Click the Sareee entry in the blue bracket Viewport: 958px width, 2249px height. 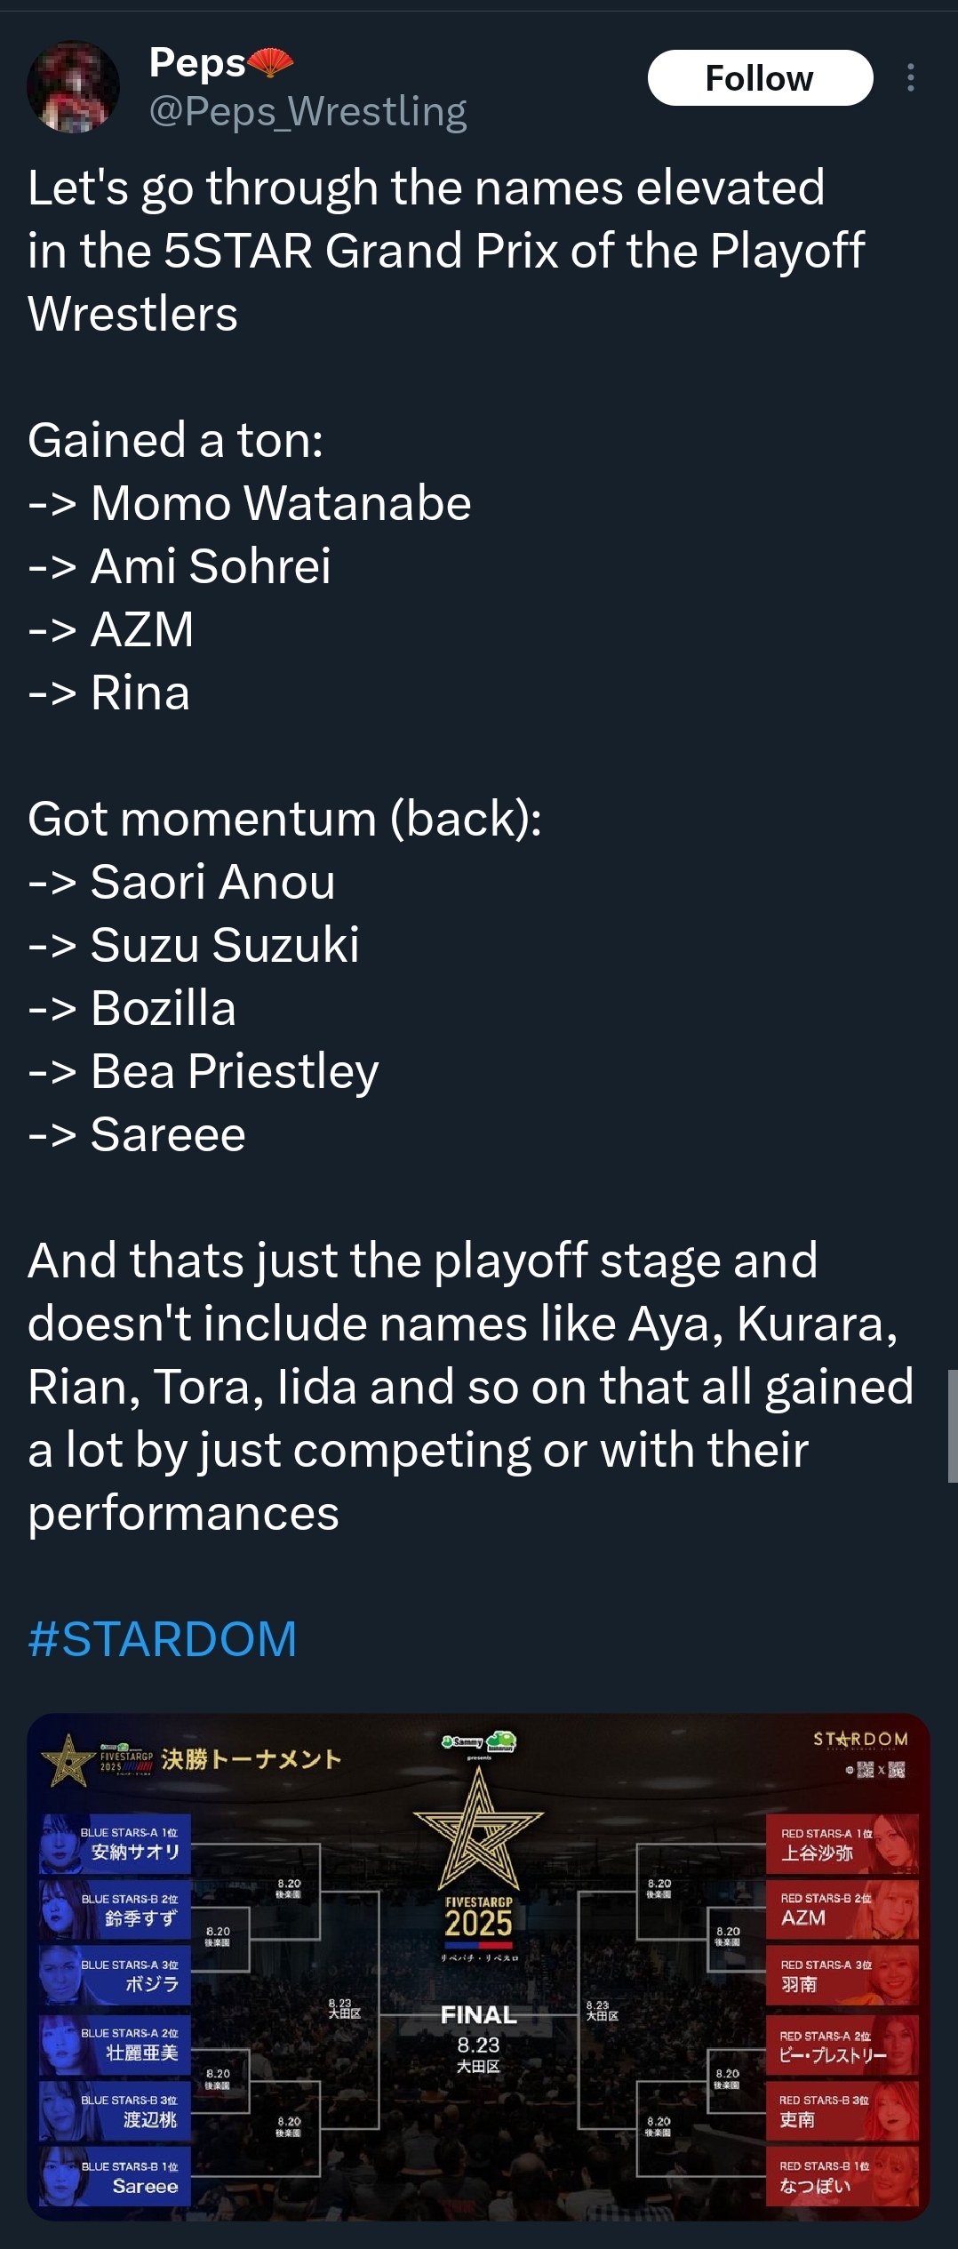click(x=116, y=2177)
